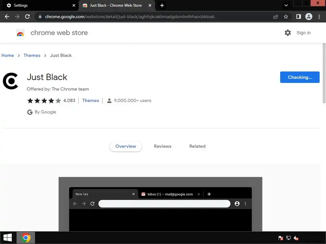Image resolution: width=326 pixels, height=244 pixels.
Task: Bookmark this tab with the star icon
Action: pyautogui.click(x=286, y=17)
